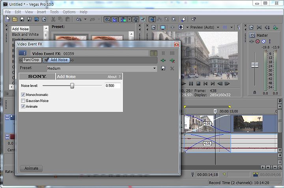Toggle the preview overlays grid icon
This screenshot has height=188, width=284.
[225, 27]
